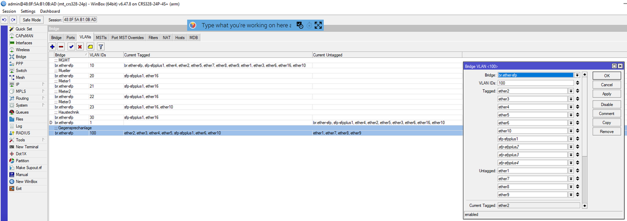Click Cancel in Bridge VLAN dialog

(606, 85)
